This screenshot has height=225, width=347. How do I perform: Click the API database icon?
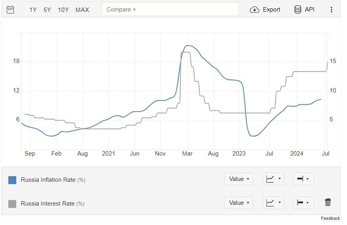[x=298, y=10]
